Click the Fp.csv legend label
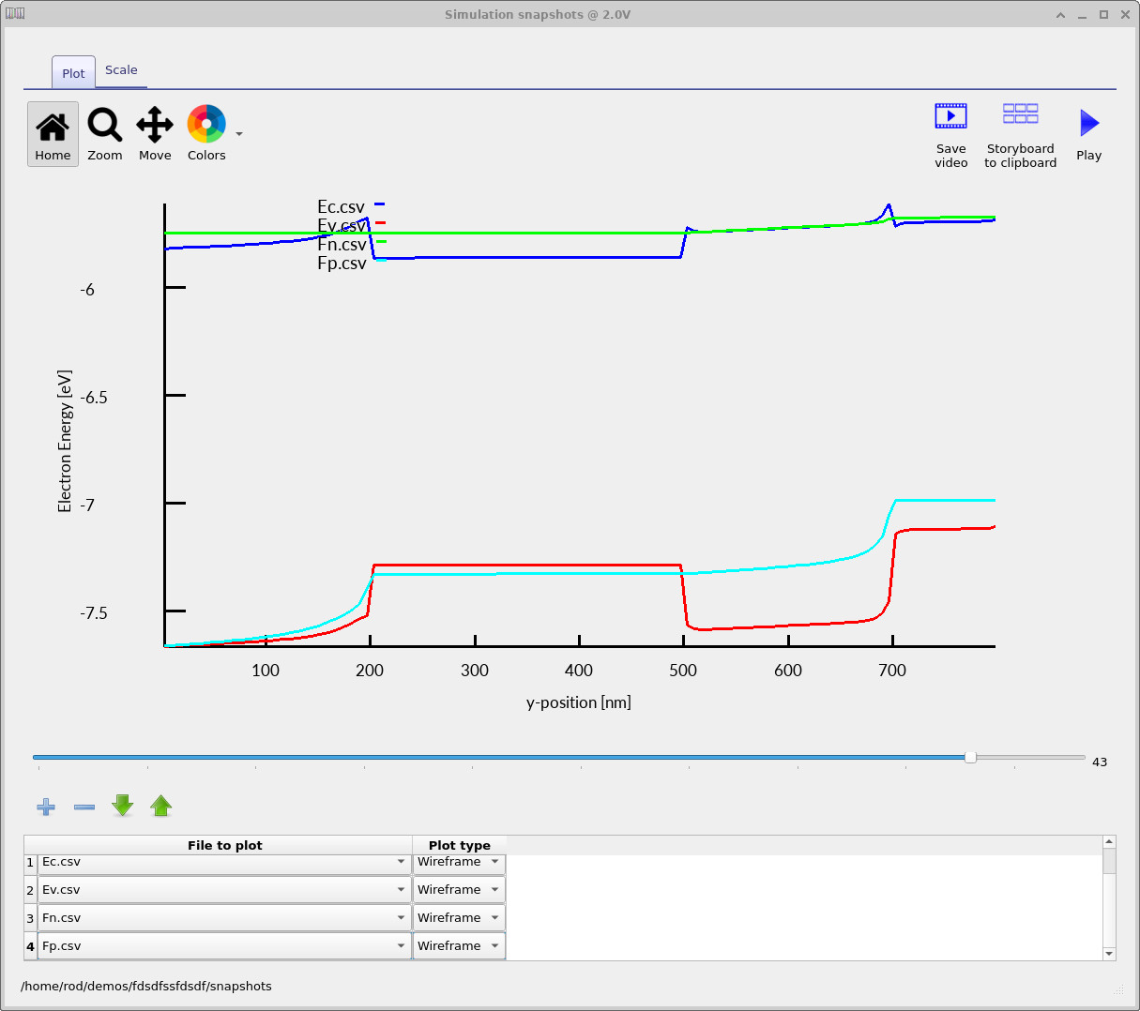This screenshot has height=1011, width=1140. [342, 264]
